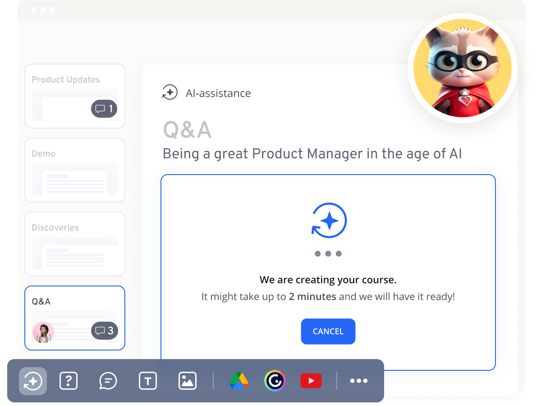Screen dimensions: 541x406
Task: Cancel the course creation
Action: click(328, 332)
